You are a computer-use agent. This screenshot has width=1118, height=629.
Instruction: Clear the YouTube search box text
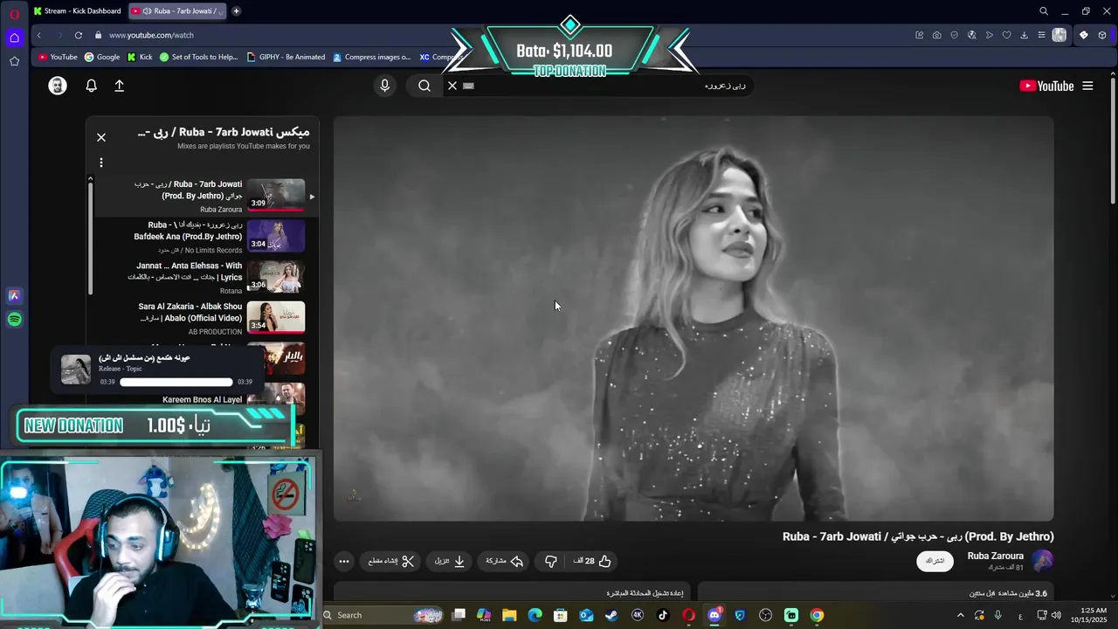coord(452,86)
